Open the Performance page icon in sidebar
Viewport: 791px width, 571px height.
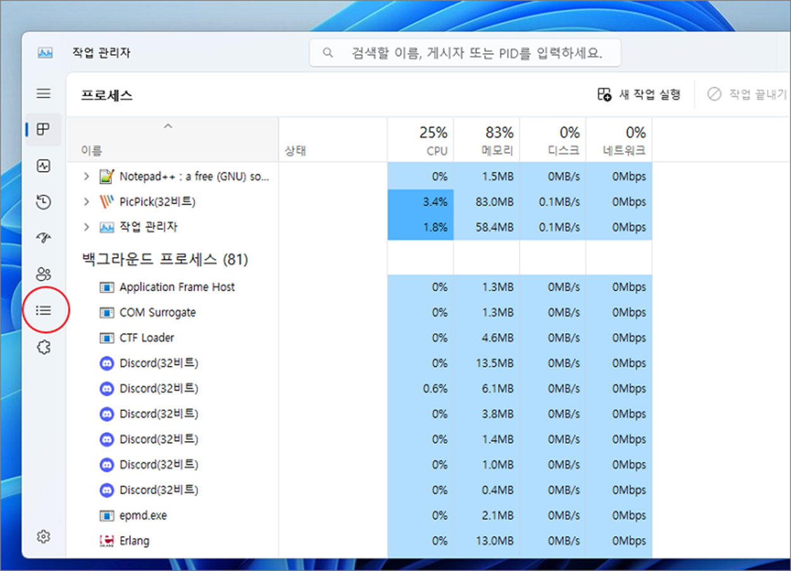point(43,166)
